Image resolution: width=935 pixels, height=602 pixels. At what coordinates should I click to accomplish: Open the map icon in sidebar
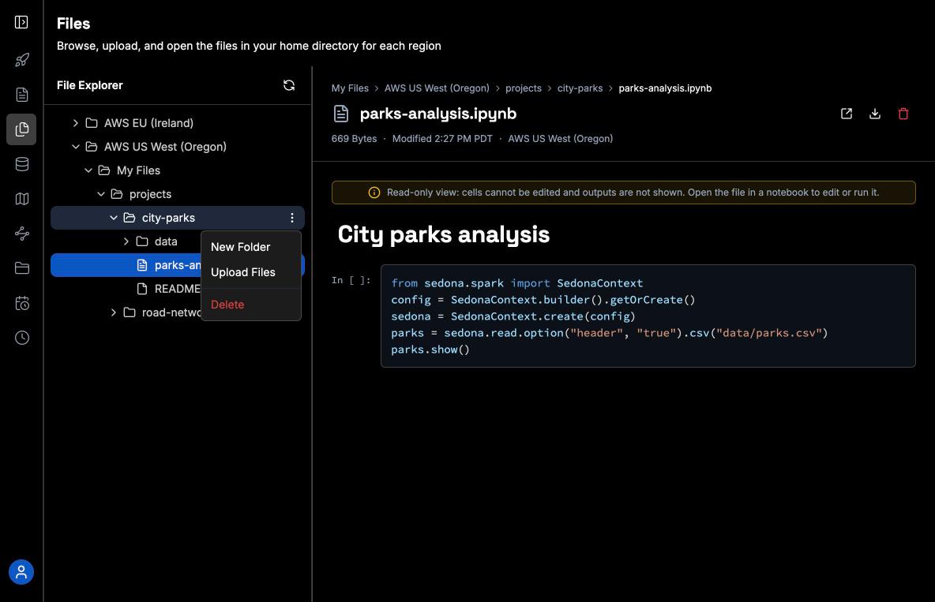tap(21, 199)
